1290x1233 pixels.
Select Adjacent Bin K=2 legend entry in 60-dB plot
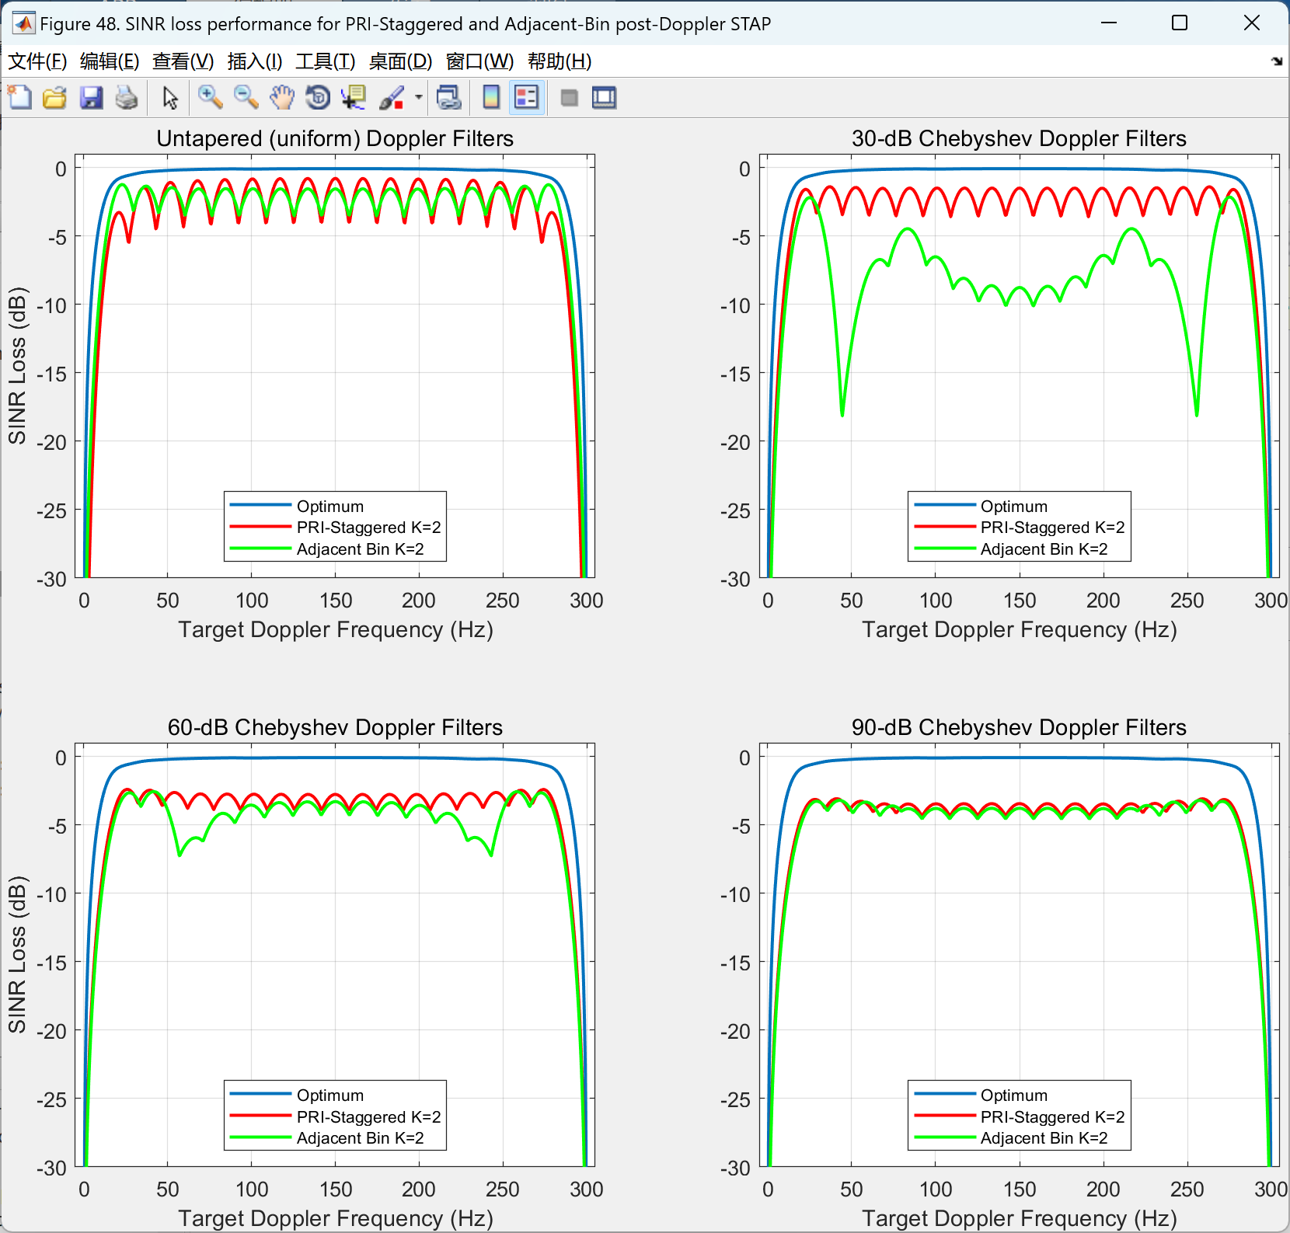360,1138
